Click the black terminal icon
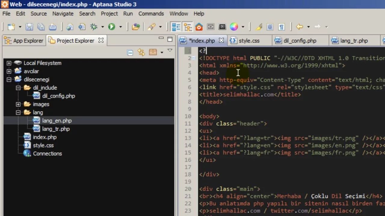385x216 pixels. [222, 27]
